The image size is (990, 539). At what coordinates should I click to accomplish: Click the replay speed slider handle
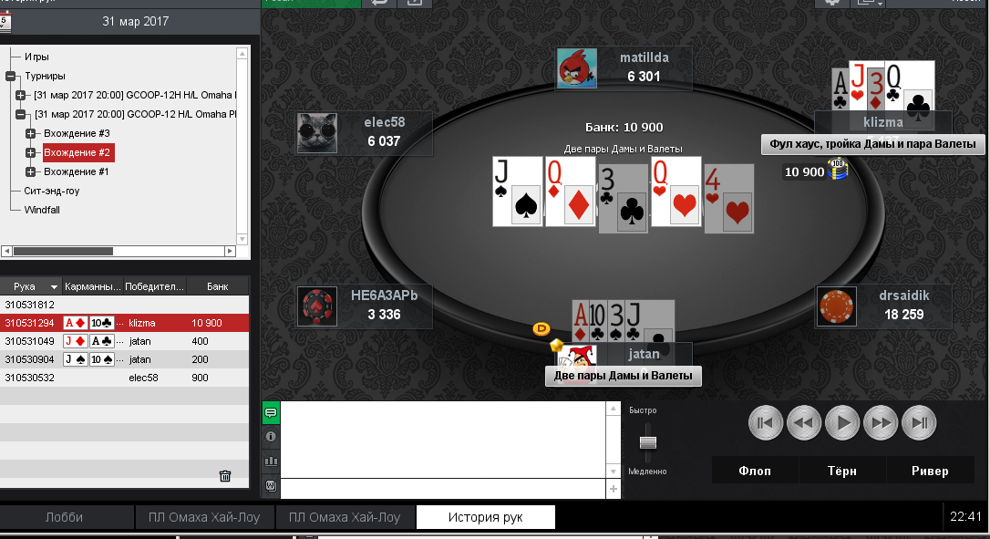pos(648,441)
